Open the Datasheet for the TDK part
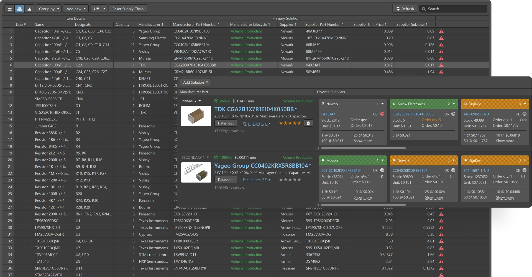 (226, 123)
